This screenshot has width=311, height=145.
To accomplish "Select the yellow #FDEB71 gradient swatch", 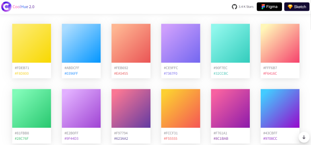I will 31,43.
